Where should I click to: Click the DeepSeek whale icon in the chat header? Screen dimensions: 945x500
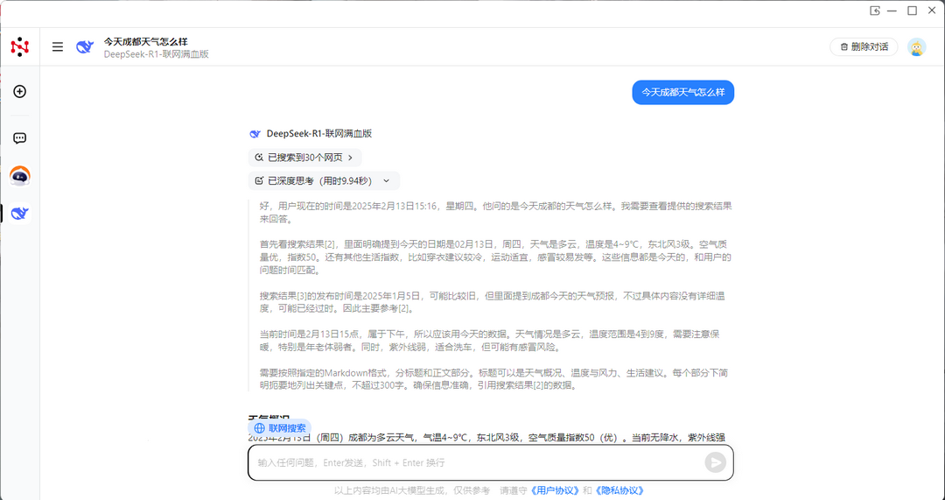(x=85, y=47)
